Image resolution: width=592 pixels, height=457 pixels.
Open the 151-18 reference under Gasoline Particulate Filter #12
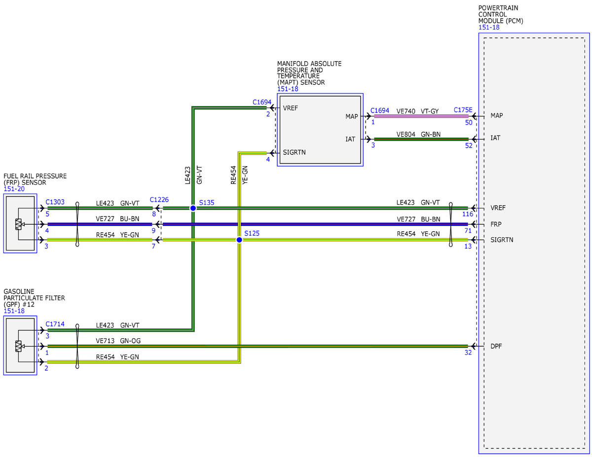click(x=14, y=311)
